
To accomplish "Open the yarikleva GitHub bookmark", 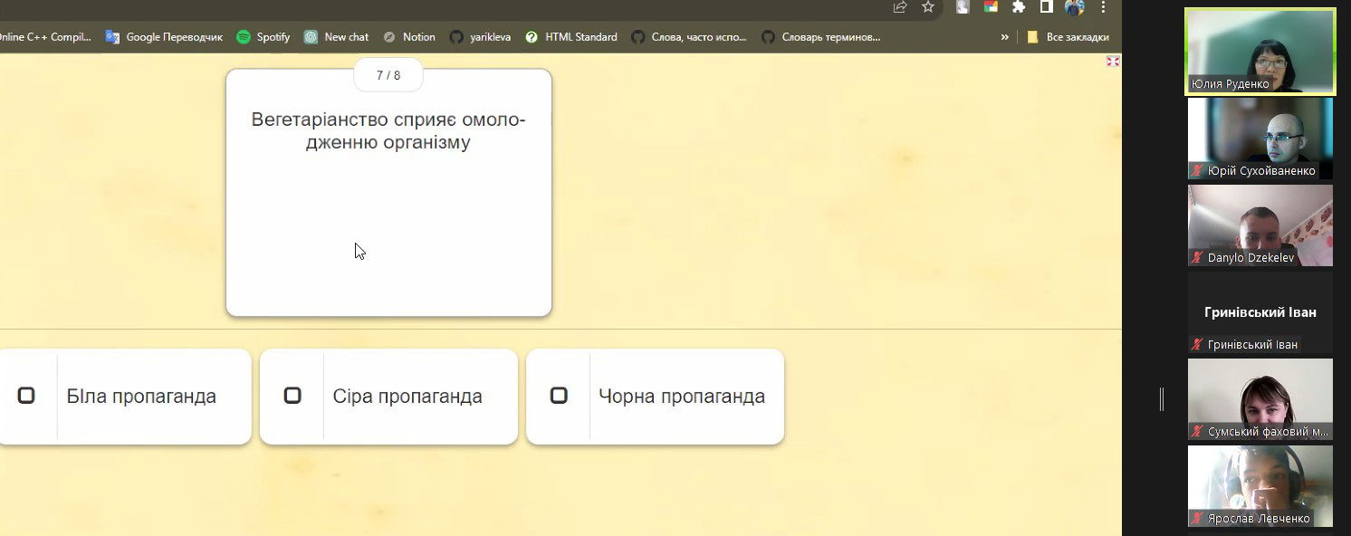I will point(481,37).
